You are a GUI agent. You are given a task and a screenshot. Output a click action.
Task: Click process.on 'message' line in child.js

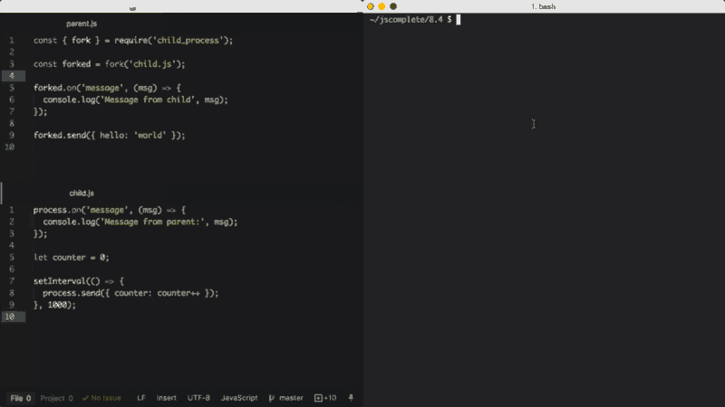tap(109, 210)
